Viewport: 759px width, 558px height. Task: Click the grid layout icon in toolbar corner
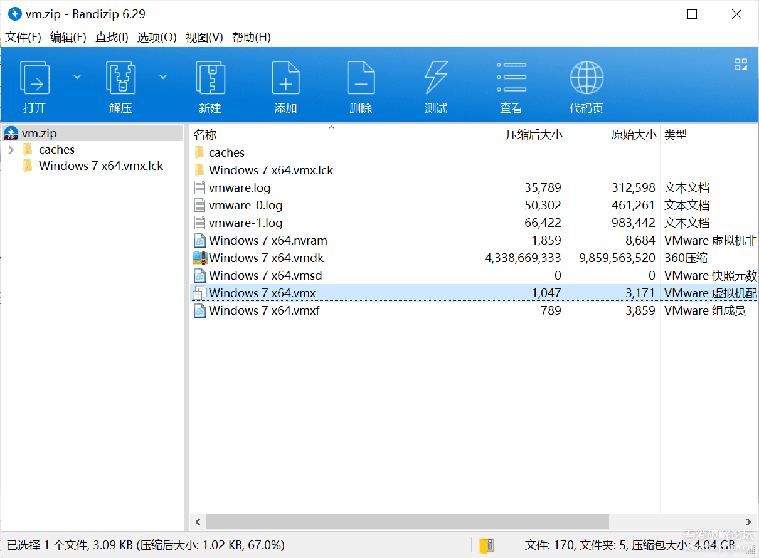[x=741, y=64]
